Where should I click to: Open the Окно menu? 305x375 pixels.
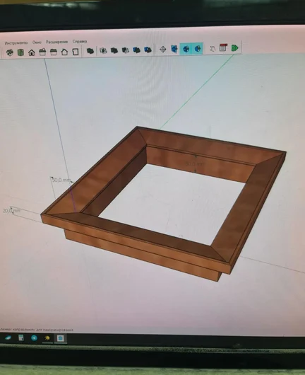tap(37, 42)
